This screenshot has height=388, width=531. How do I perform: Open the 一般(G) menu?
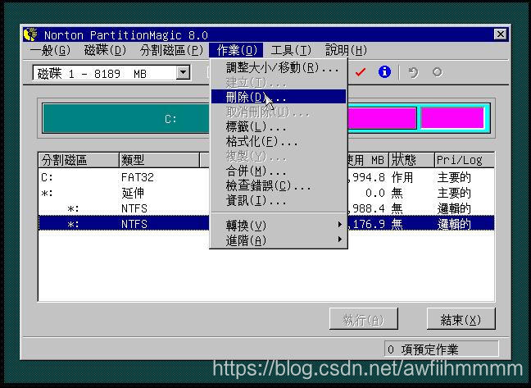(x=50, y=51)
